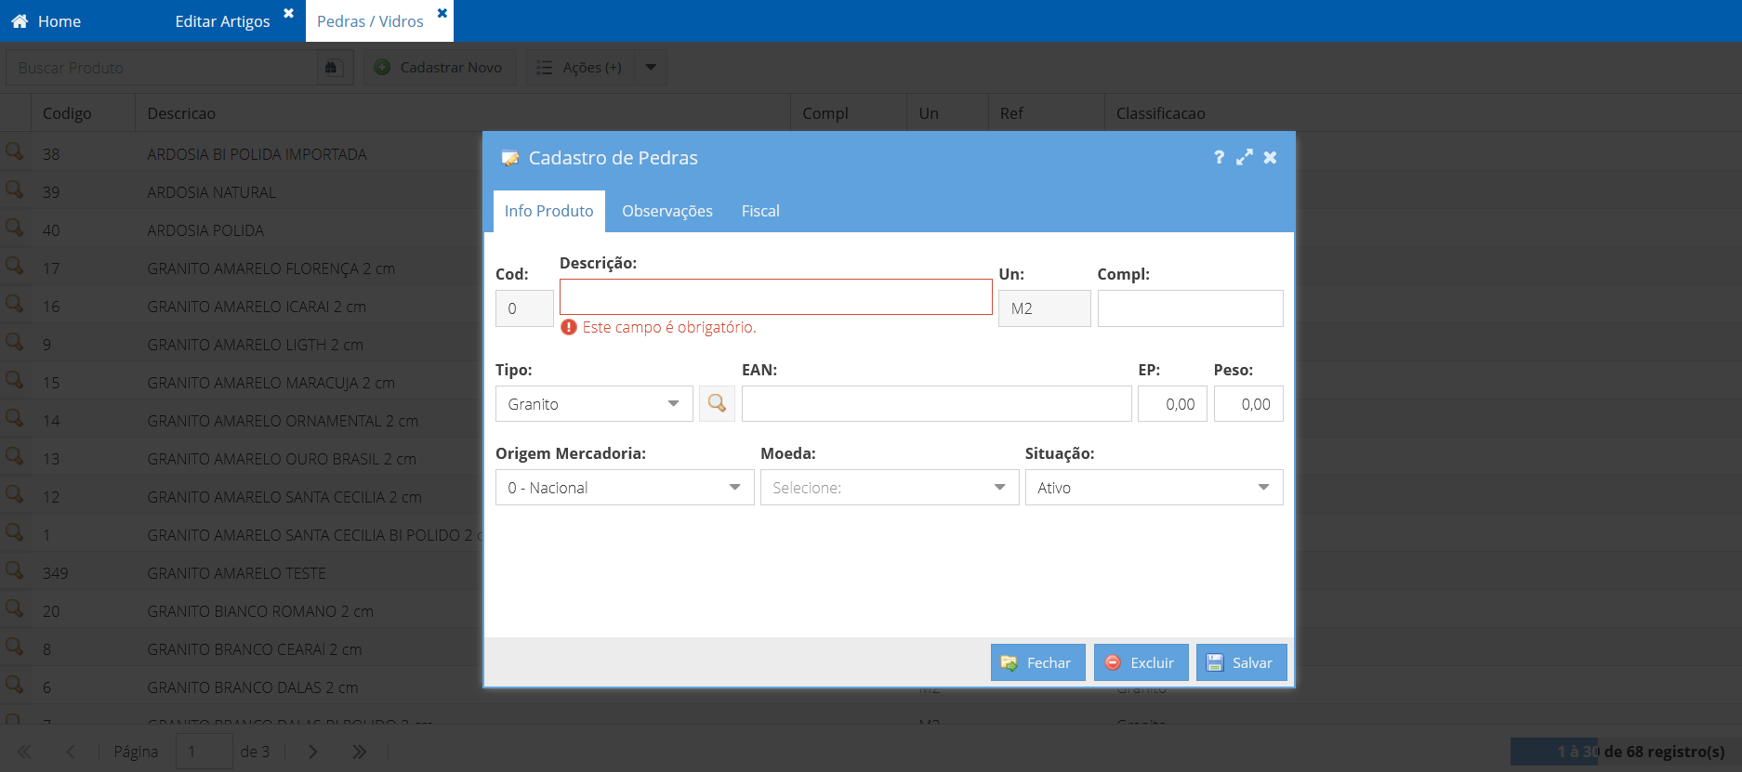Focus the Descrição input field
The image size is (1742, 772).
coord(776,297)
